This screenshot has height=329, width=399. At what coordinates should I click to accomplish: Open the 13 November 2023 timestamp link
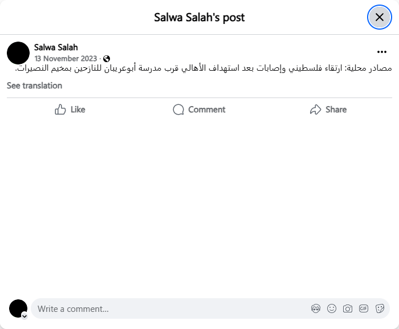tap(66, 59)
